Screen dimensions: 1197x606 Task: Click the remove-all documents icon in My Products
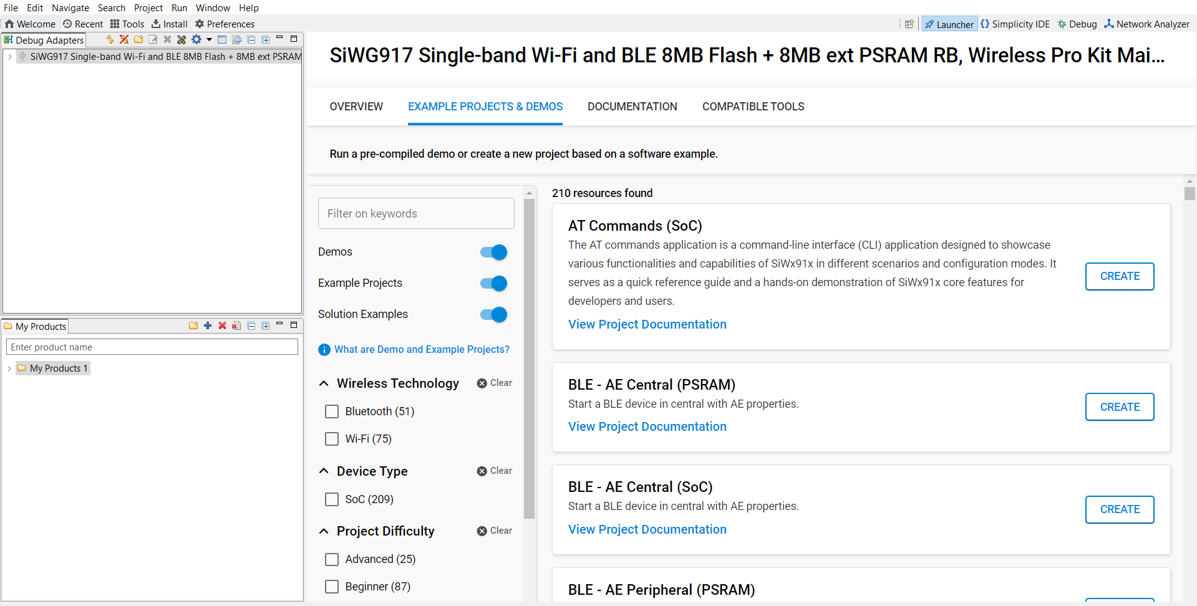coord(236,325)
